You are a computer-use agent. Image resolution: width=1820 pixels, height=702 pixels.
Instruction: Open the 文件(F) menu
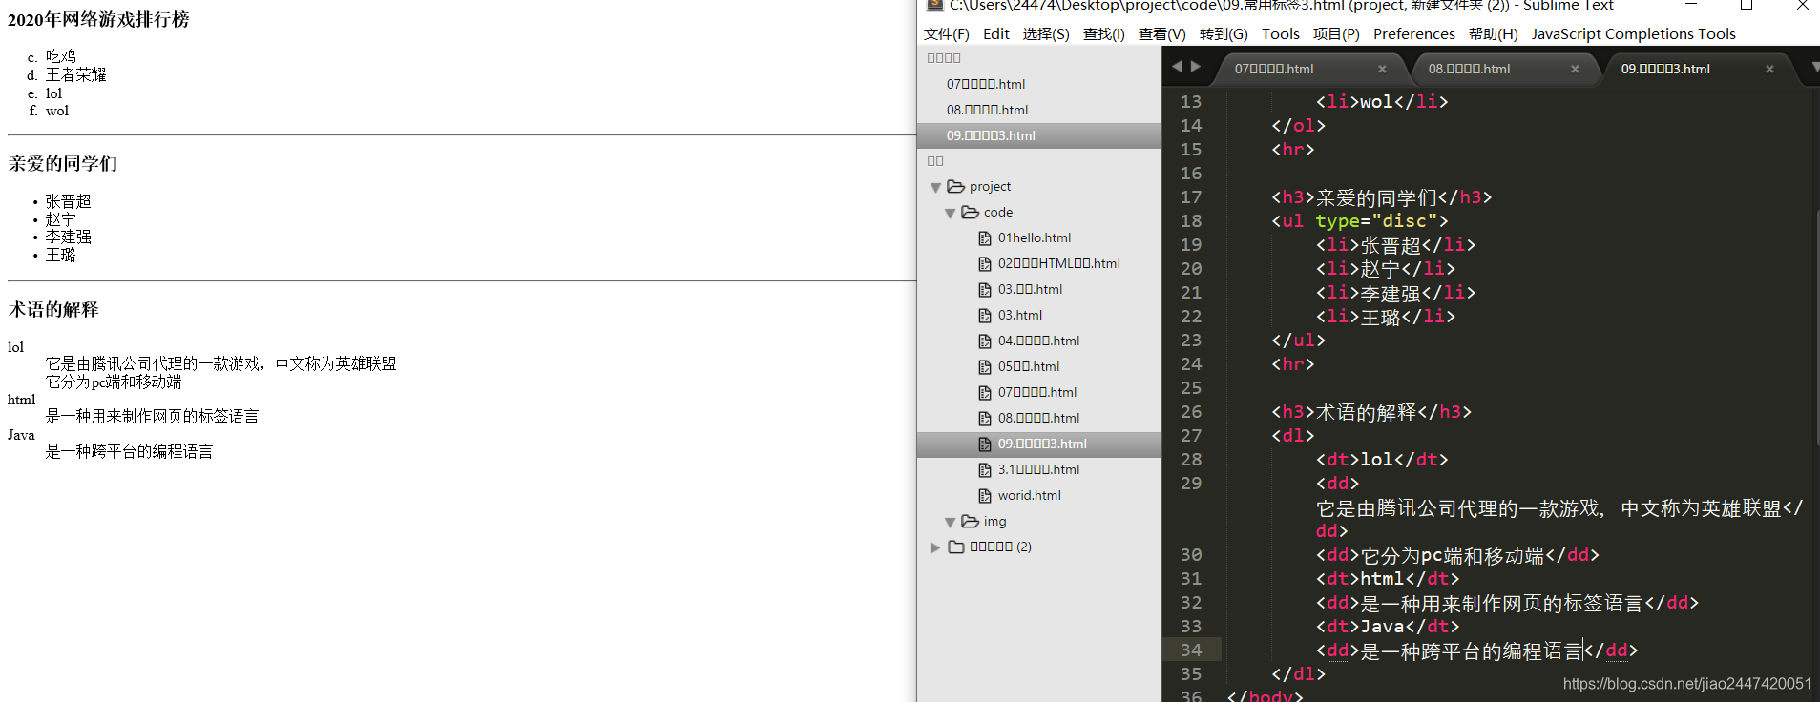coord(946,33)
